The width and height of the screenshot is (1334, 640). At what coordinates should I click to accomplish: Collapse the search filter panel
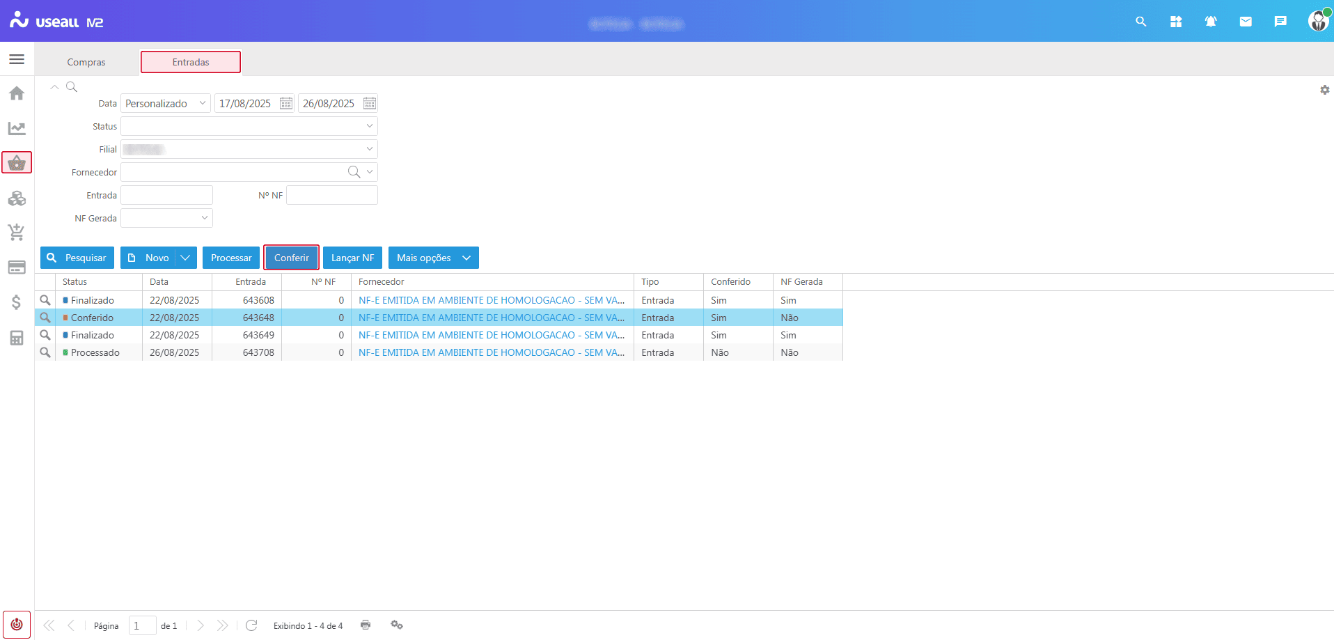(54, 87)
